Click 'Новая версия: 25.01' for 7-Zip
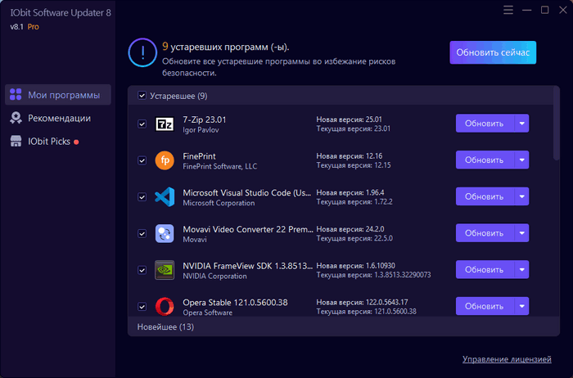Screen dimensions: 573x378 coord(349,119)
